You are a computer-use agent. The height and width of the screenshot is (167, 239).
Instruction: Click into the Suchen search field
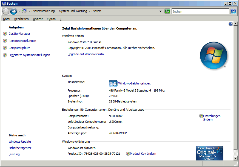[x=200, y=11]
